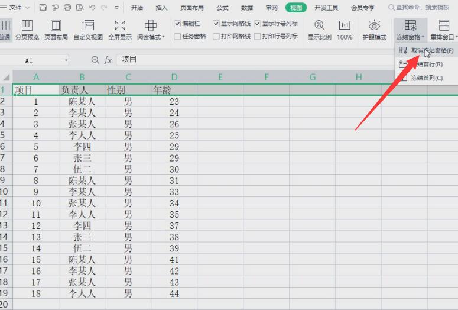The width and height of the screenshot is (458, 310).
Task: Switch to the Insert (插入) ribbon tab
Action: point(161,8)
